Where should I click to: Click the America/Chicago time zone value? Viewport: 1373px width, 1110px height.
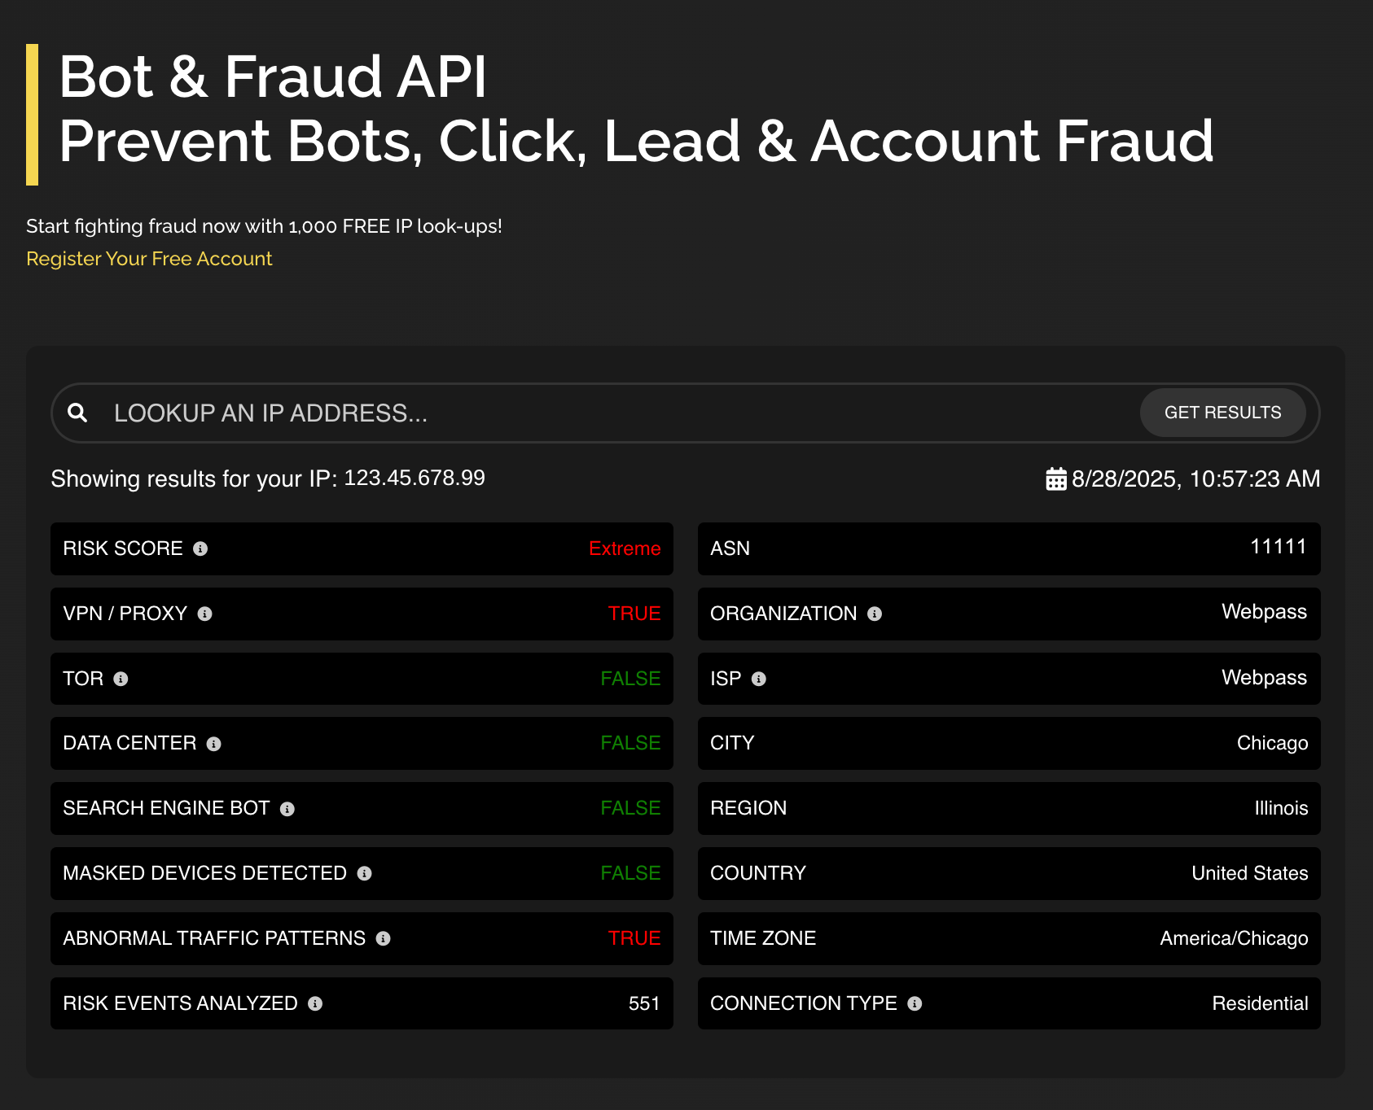(1234, 938)
